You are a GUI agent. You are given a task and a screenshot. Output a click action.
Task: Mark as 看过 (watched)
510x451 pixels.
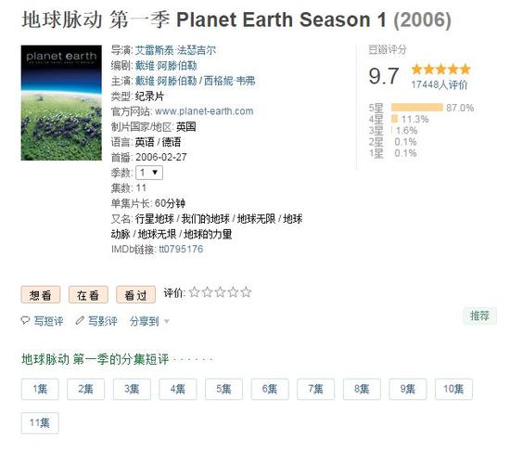point(135,295)
